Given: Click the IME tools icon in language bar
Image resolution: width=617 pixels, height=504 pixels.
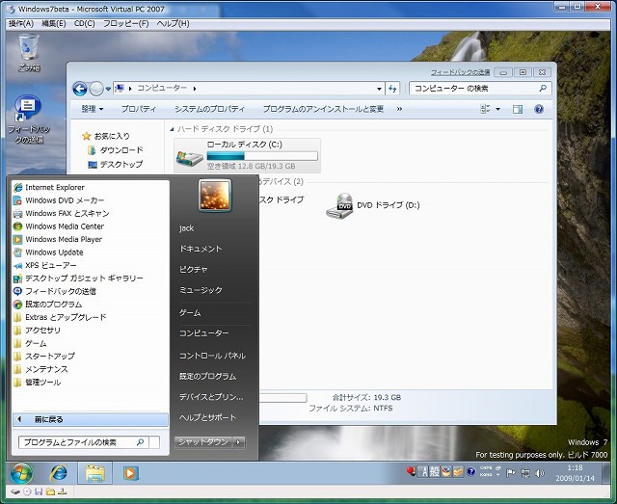Looking at the screenshot, I should tap(458, 471).
